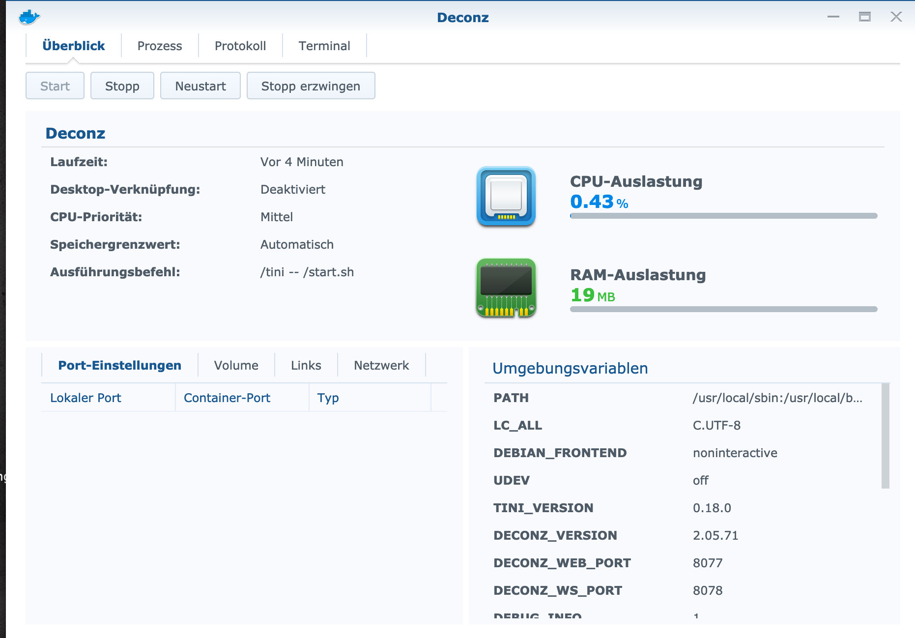The image size is (915, 638).
Task: Switch to the Volume tab
Action: point(236,365)
